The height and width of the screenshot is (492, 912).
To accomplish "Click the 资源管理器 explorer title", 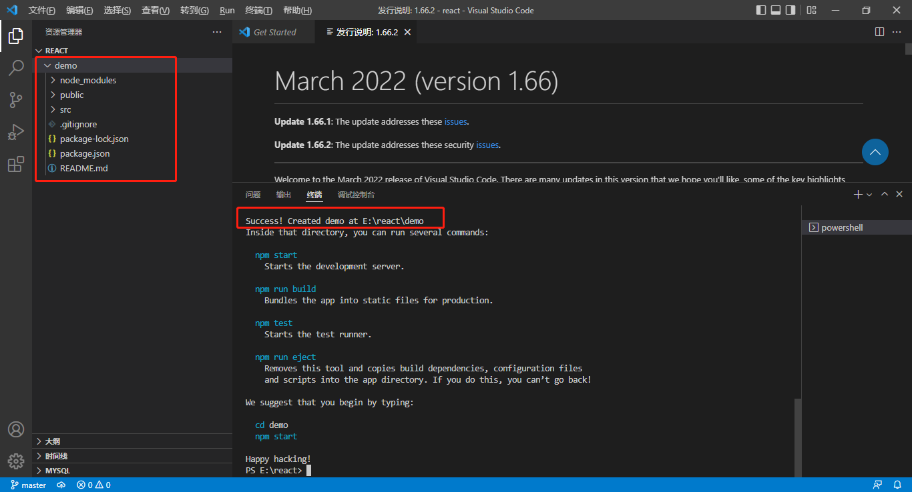I will click(64, 32).
